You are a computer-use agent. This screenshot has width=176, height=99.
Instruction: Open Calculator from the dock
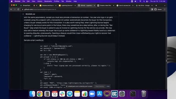click(47, 94)
